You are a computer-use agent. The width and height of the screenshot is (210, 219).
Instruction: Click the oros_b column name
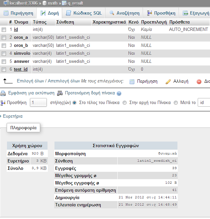[21, 46]
